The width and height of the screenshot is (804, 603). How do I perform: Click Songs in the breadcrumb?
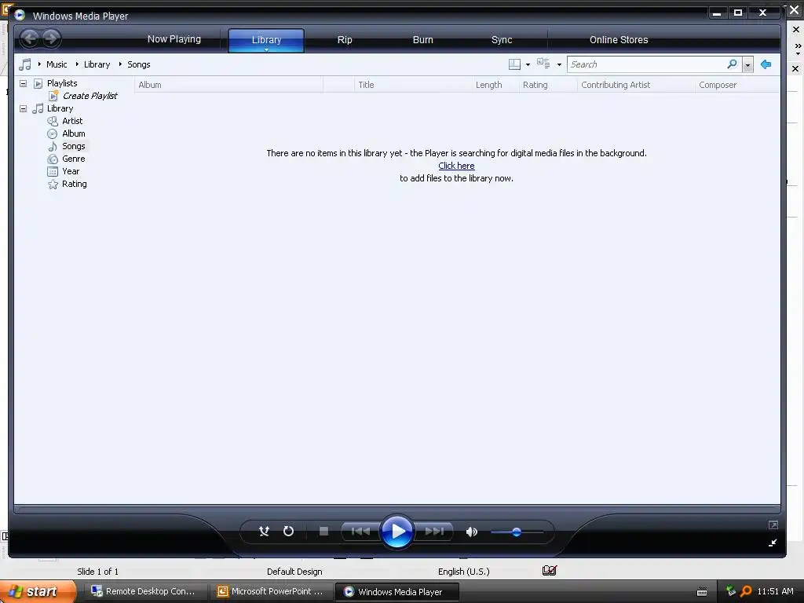pyautogui.click(x=138, y=64)
